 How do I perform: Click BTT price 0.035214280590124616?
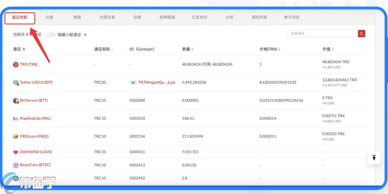281,100
